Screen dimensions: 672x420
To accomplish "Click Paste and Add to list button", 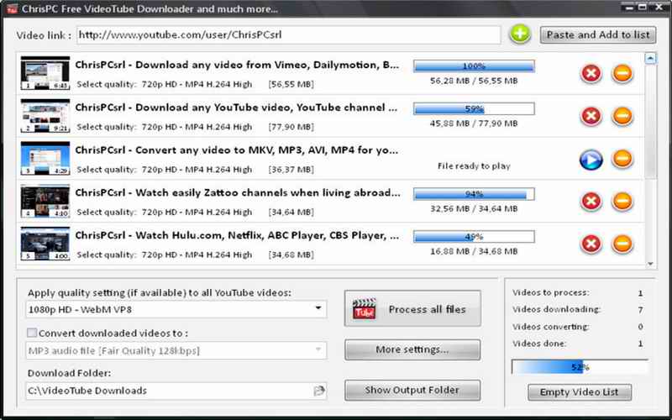I will (x=597, y=34).
